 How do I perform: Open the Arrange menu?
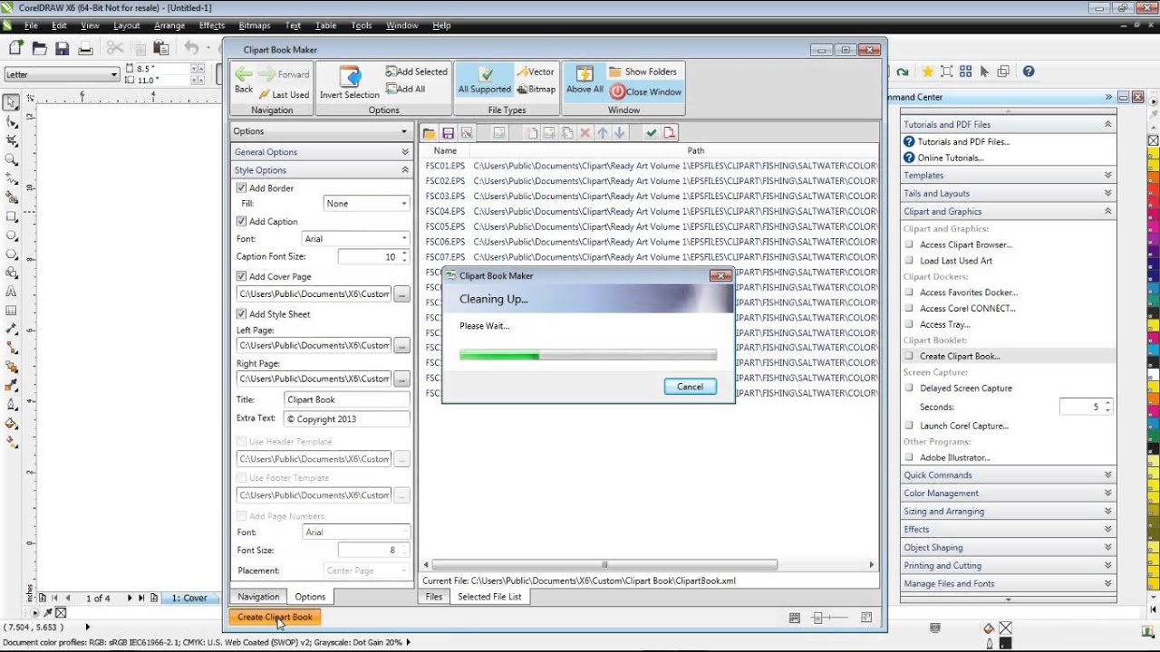(169, 25)
